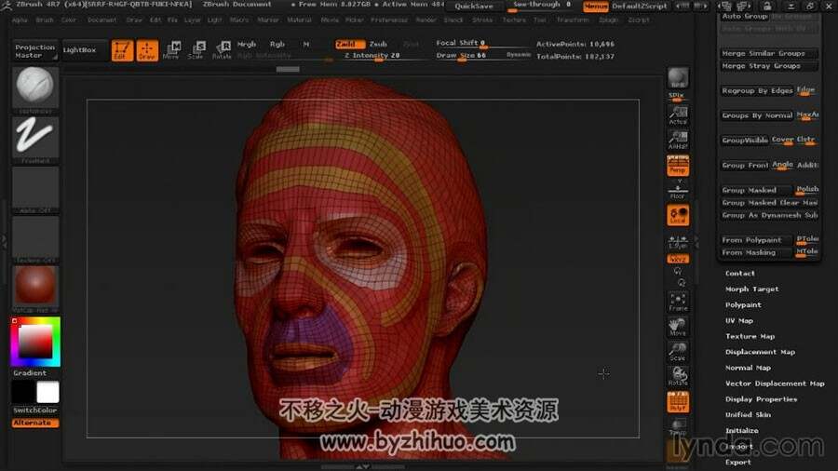This screenshot has height=471, width=838.
Task: Open the current brush thumbnail
Action: click(x=35, y=89)
